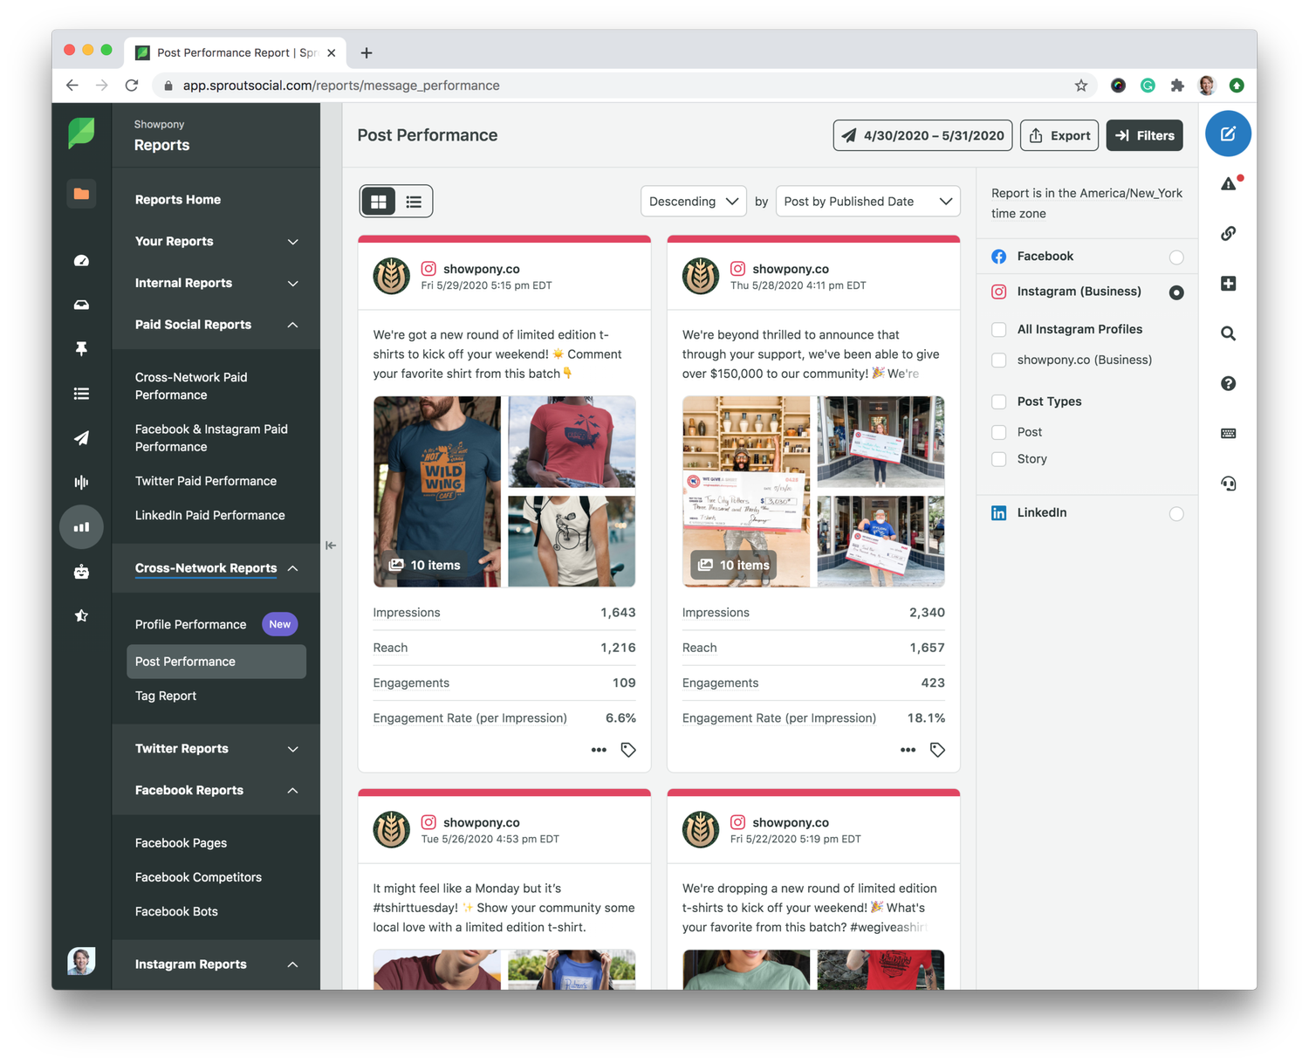Open Facebook Bots report
1309x1064 pixels.
176,911
